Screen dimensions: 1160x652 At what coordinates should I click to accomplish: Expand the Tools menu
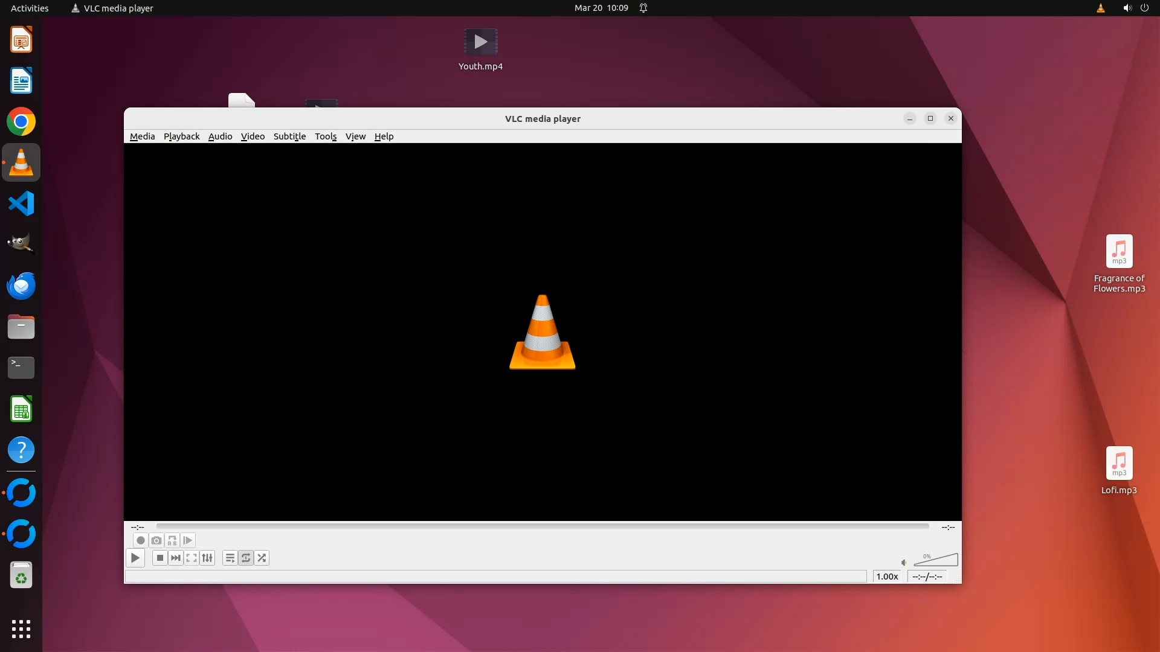(x=325, y=136)
